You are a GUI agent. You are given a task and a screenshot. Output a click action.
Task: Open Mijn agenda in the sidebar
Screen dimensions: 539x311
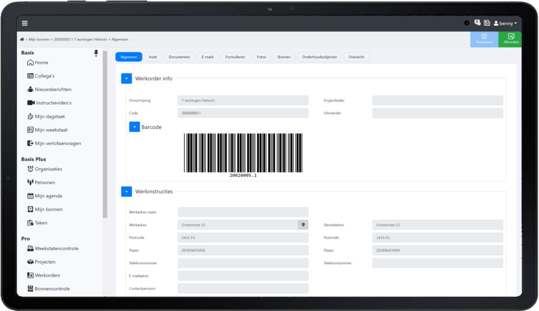(44, 196)
